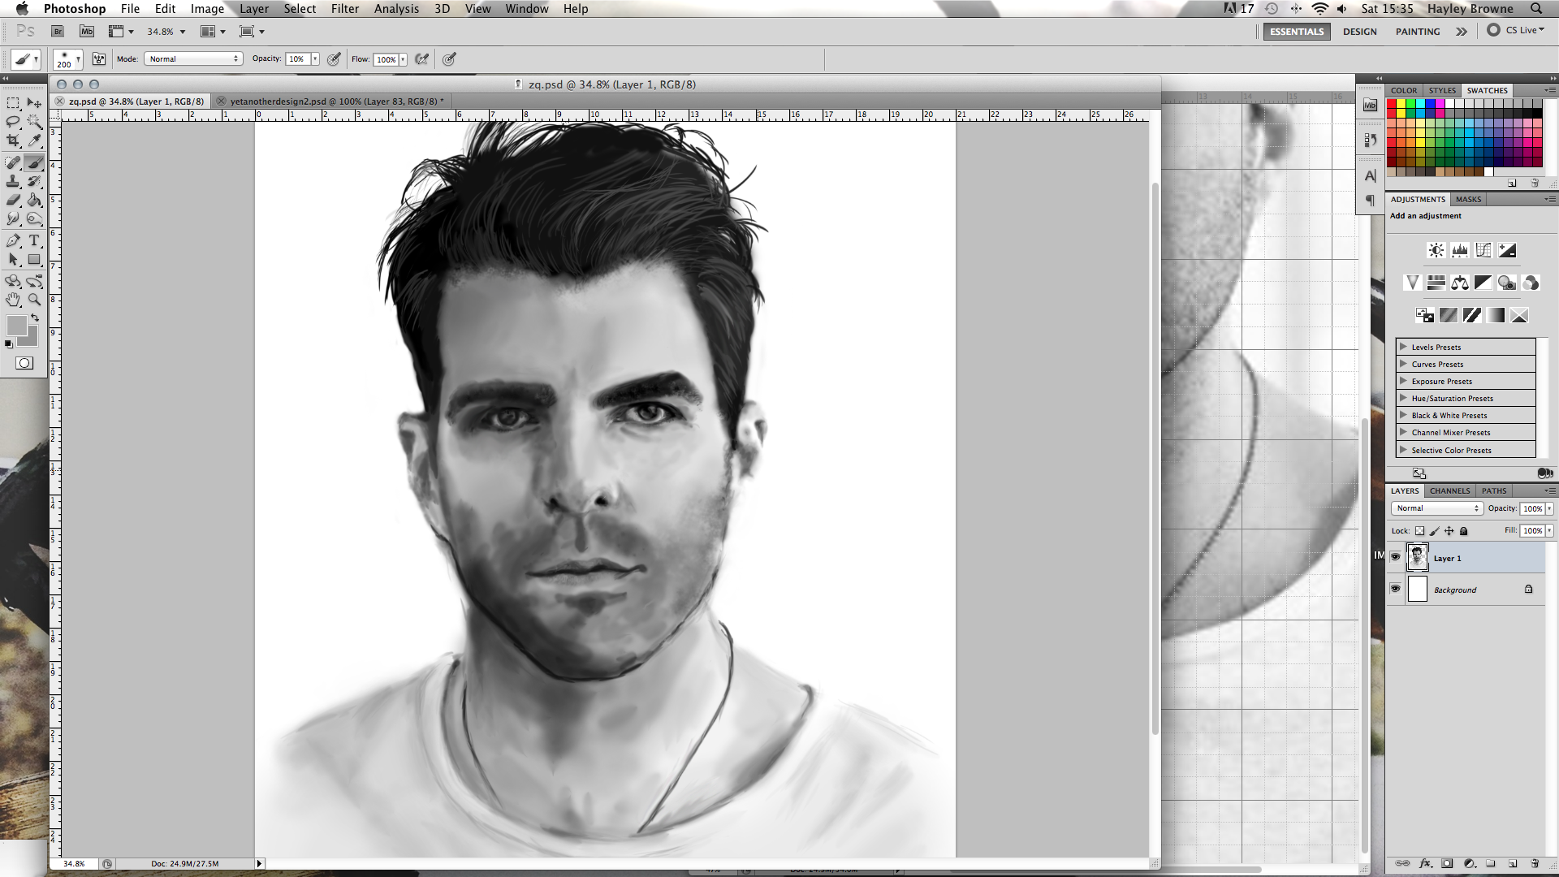
Task: Open brush Flow slider arrow
Action: tap(403, 59)
